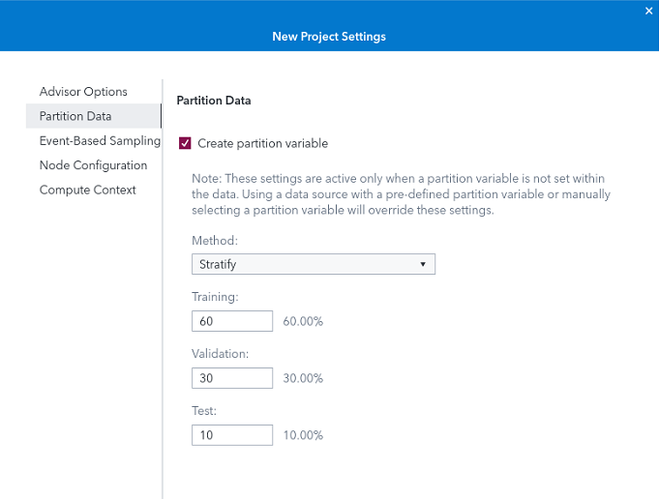Select the Test input field with 10
Screen dimensions: 659x499
[232, 435]
